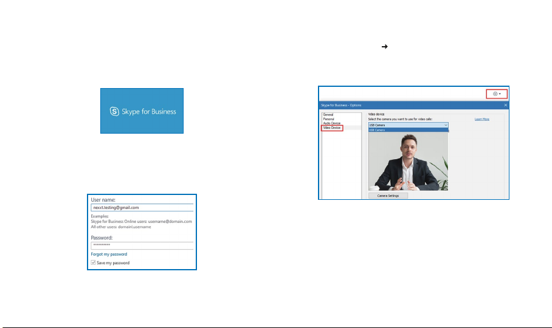Click the Forgot my password link
The image size is (552, 328).
[x=109, y=254]
